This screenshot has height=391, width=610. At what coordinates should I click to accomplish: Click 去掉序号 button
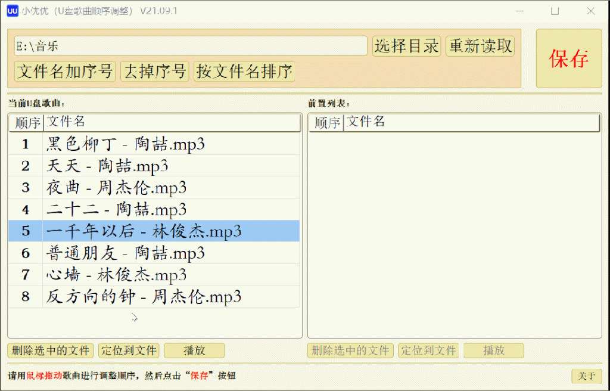155,72
